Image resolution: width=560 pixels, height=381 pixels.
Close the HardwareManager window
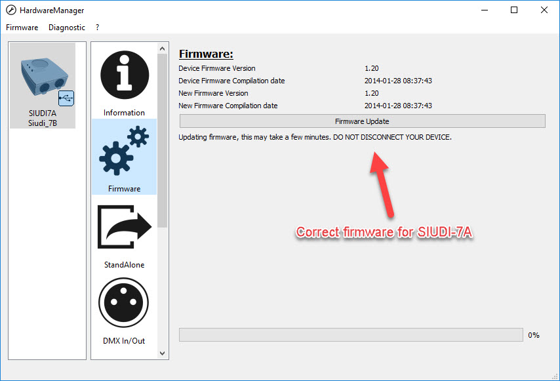tap(544, 10)
